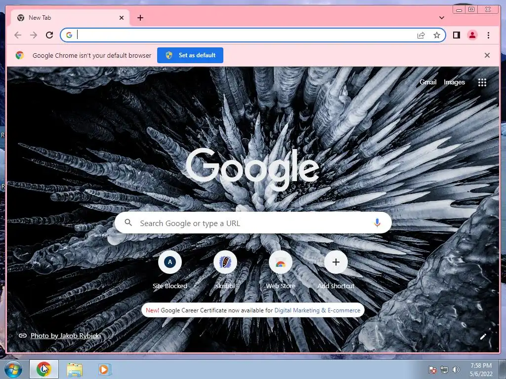Open the volume speaker tray icon
Image resolution: width=506 pixels, height=379 pixels.
pos(456,370)
